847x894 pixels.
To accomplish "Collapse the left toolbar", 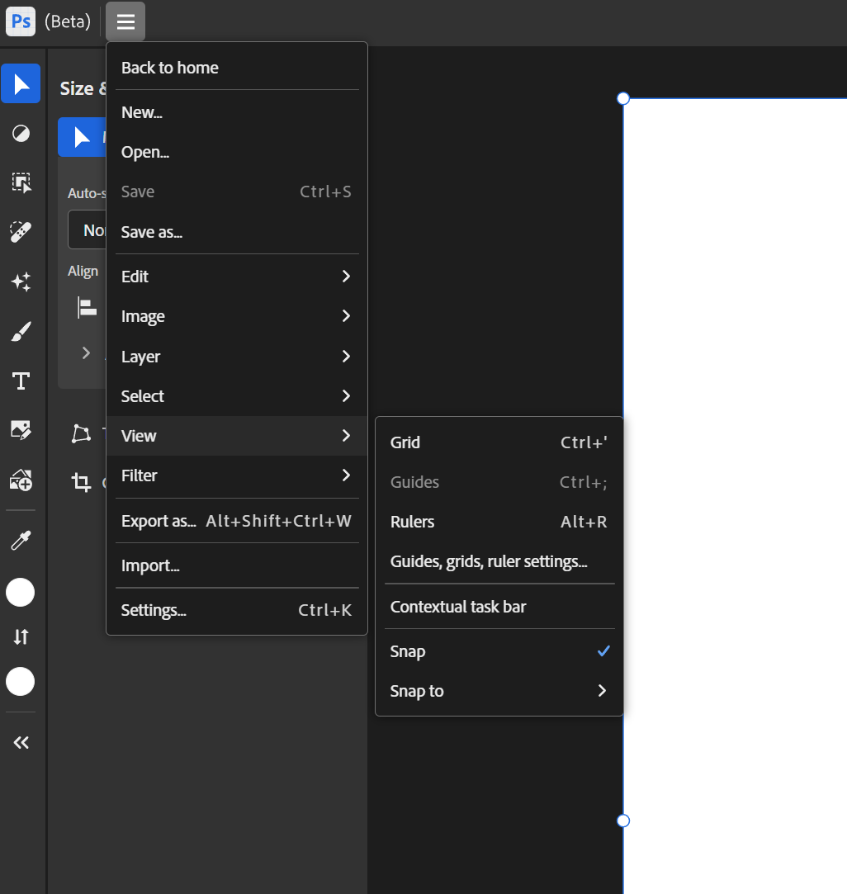I will [21, 741].
